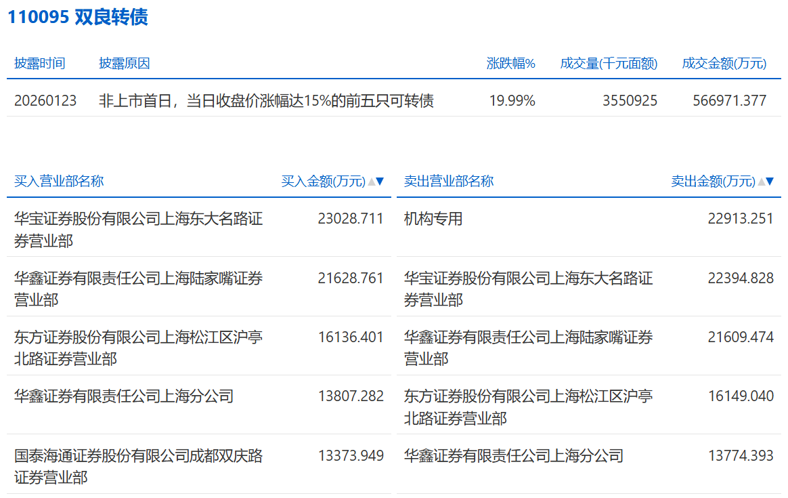Select seller 机构专用
Screen dimensions: 788x498
coord(433,219)
